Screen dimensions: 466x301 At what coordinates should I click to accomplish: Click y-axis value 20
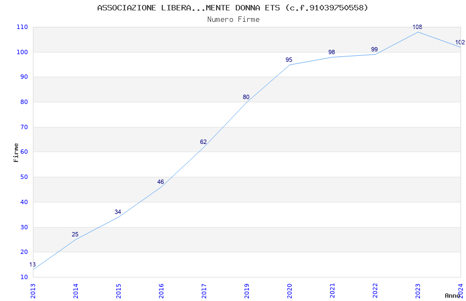click(x=24, y=252)
